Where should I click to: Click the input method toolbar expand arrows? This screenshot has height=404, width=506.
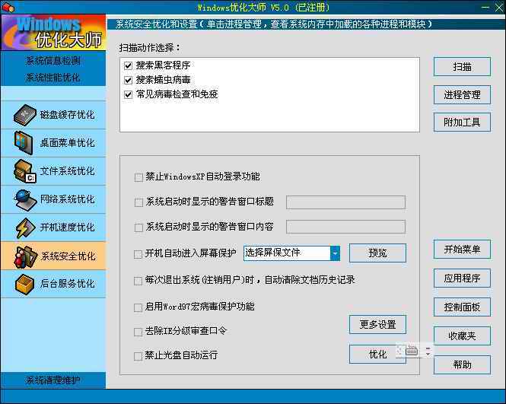pyautogui.click(x=428, y=351)
